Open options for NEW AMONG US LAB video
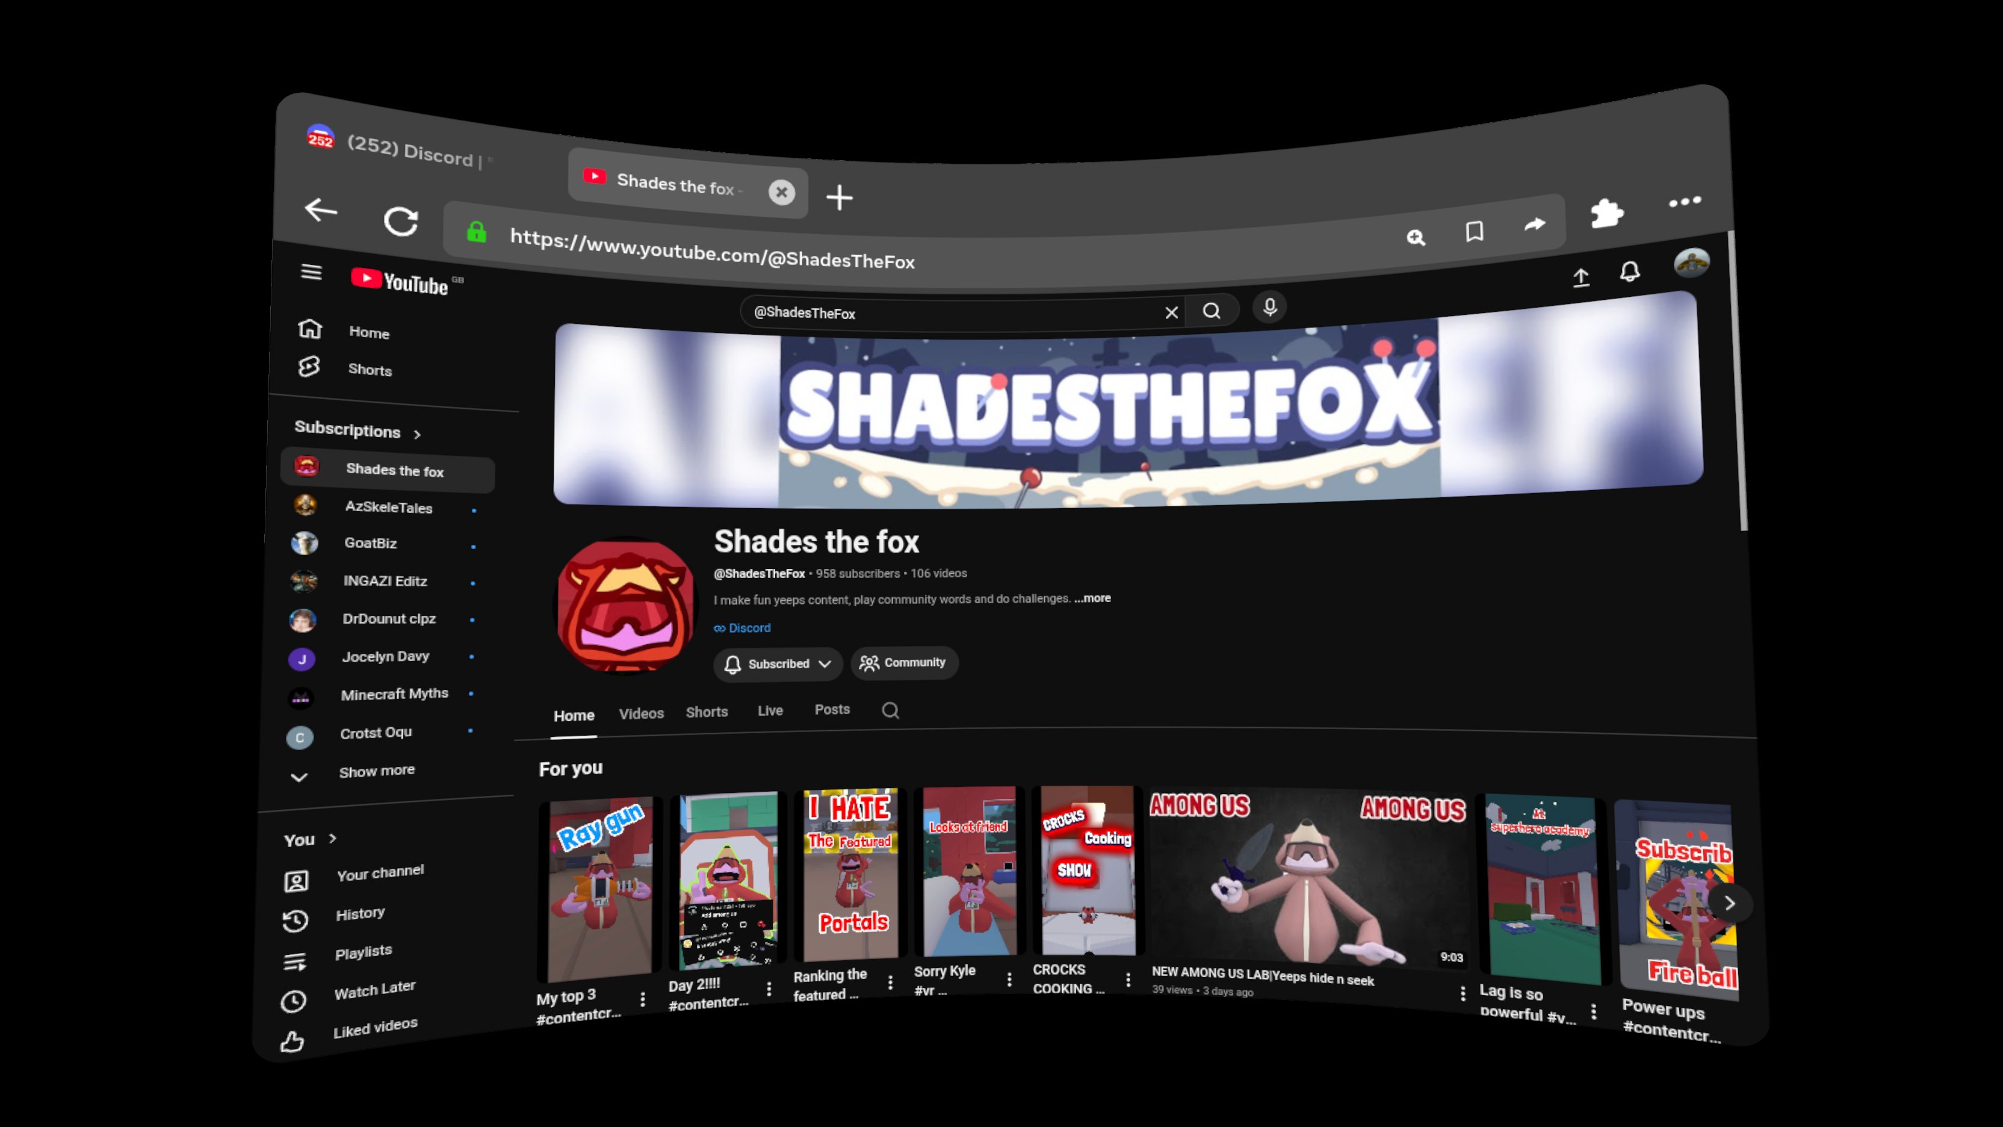Viewport: 2003px width, 1127px height. pos(1463,993)
